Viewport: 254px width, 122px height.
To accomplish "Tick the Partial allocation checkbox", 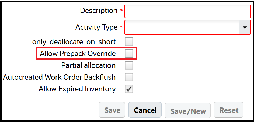I will tap(129, 65).
